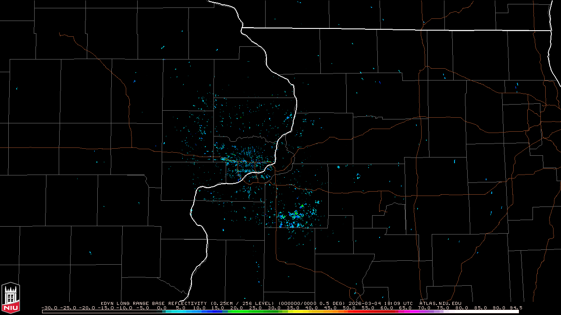Viewport: 561px width, 315px height.
Task: Click the "65.0" scale label
Action: (x=405, y=308)
